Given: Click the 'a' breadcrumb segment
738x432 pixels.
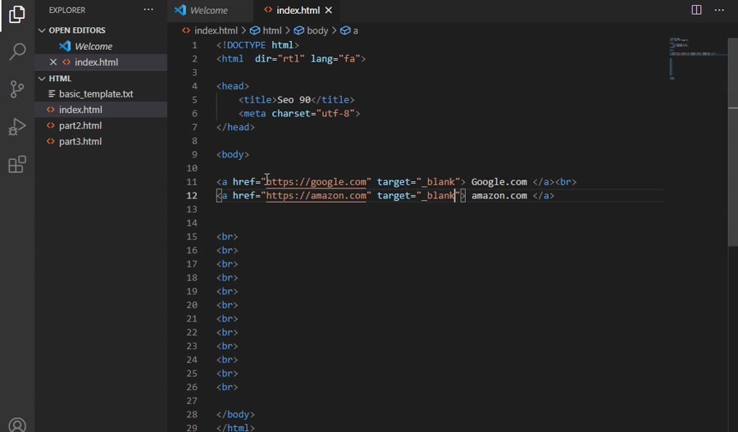Looking at the screenshot, I should pyautogui.click(x=349, y=30).
